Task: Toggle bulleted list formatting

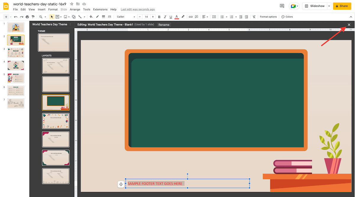Action: click(x=222, y=17)
